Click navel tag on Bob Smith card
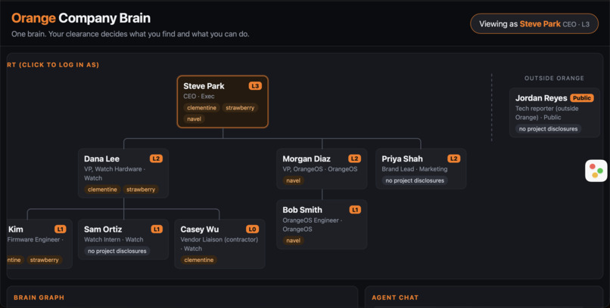 tap(294, 241)
